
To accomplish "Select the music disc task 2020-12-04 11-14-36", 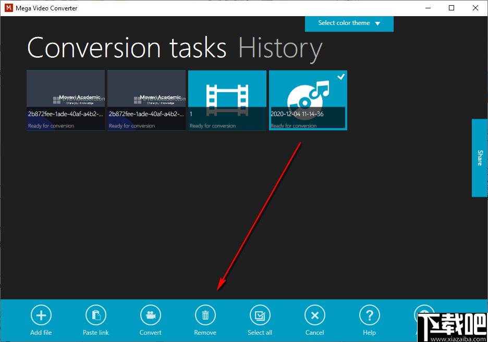I will click(x=308, y=100).
